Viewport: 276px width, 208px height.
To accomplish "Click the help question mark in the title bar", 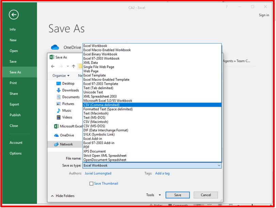I will click(x=227, y=7).
